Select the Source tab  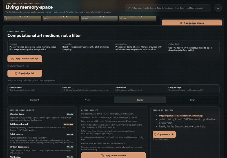pyautogui.click(x=140, y=100)
